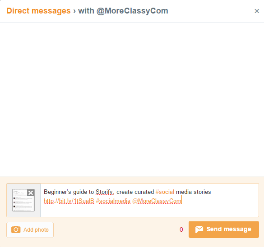Close the direct message dialog
Viewport: 264px width, 247px height.
[257, 11]
